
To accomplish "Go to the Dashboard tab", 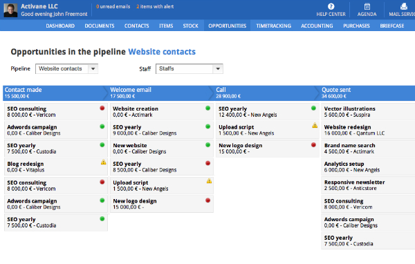I will click(60, 26).
